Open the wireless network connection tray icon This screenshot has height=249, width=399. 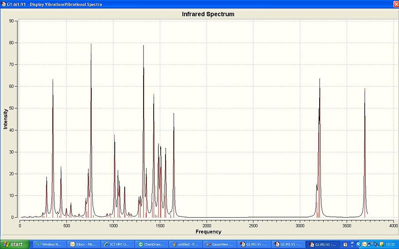pyautogui.click(x=370, y=244)
